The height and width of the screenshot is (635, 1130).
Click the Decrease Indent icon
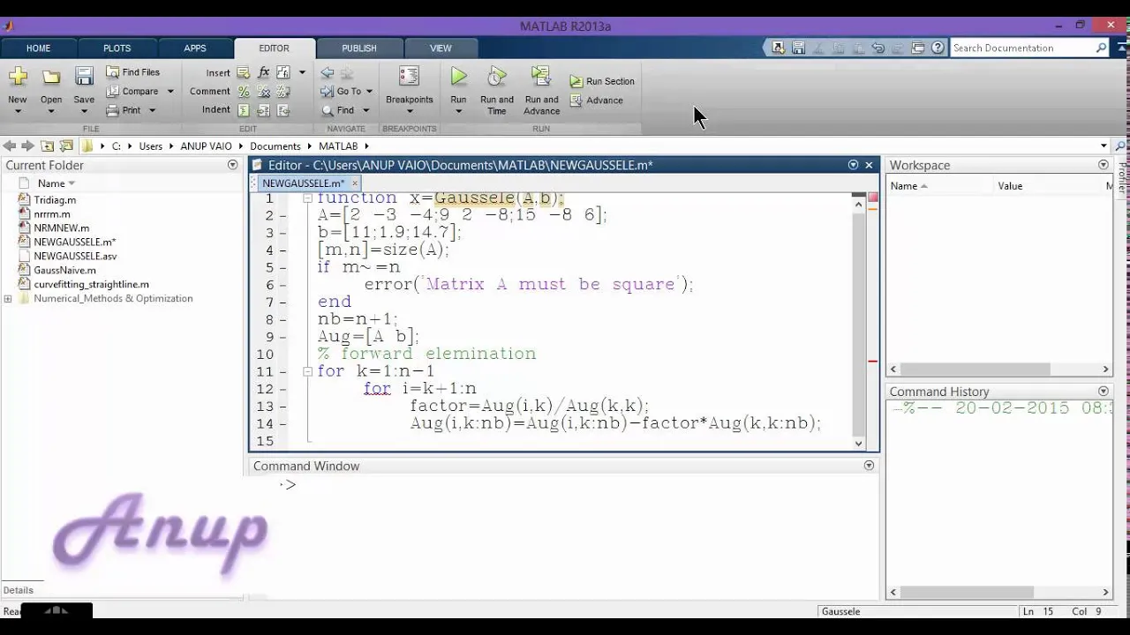(x=283, y=110)
